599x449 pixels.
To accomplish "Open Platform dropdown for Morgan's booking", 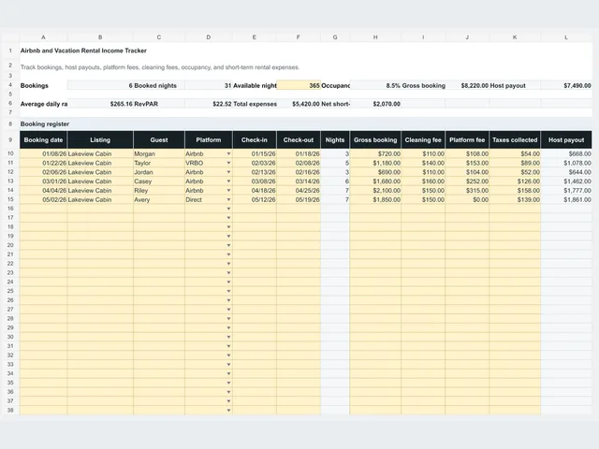I will [x=228, y=153].
